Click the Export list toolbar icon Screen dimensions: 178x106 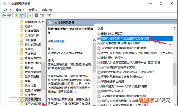tap(29, 15)
